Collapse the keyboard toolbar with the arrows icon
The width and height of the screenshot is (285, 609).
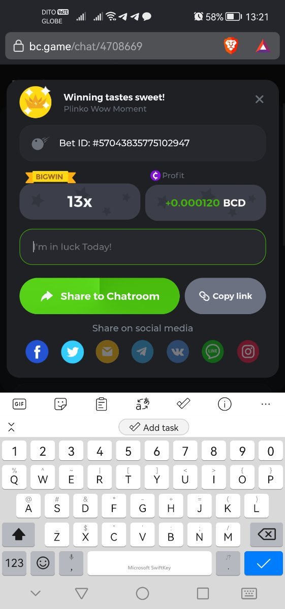[11, 427]
